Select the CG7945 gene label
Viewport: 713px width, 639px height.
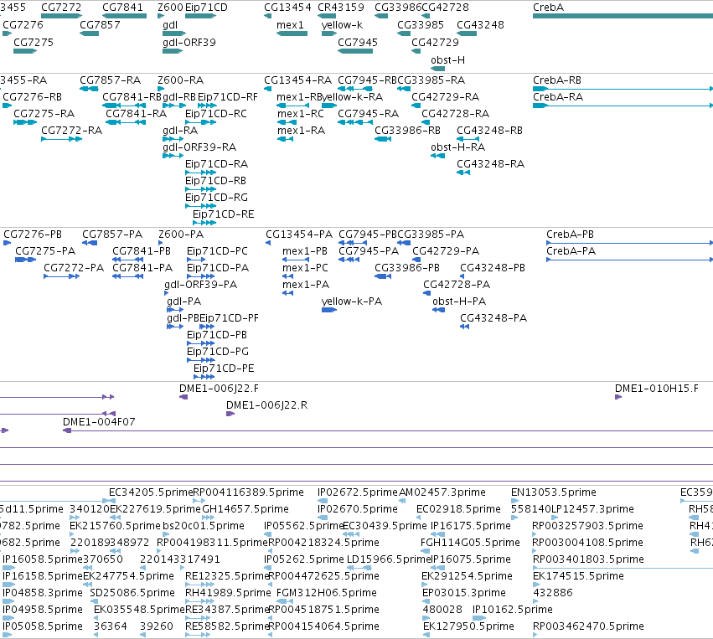358,42
